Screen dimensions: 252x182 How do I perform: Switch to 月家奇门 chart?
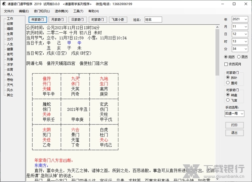[x=58, y=20]
